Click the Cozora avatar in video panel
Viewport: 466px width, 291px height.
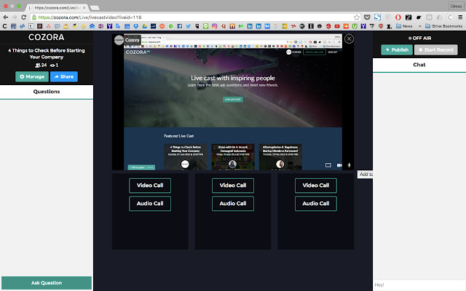[119, 40]
